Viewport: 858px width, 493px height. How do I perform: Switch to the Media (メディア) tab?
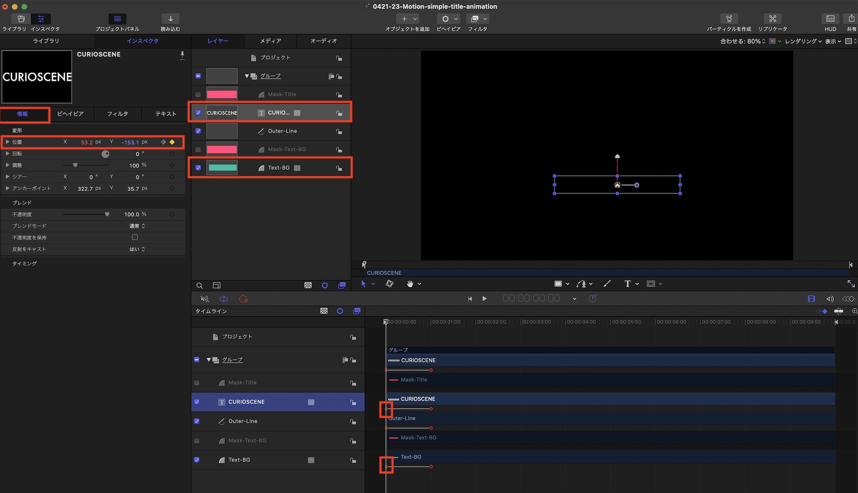[270, 41]
